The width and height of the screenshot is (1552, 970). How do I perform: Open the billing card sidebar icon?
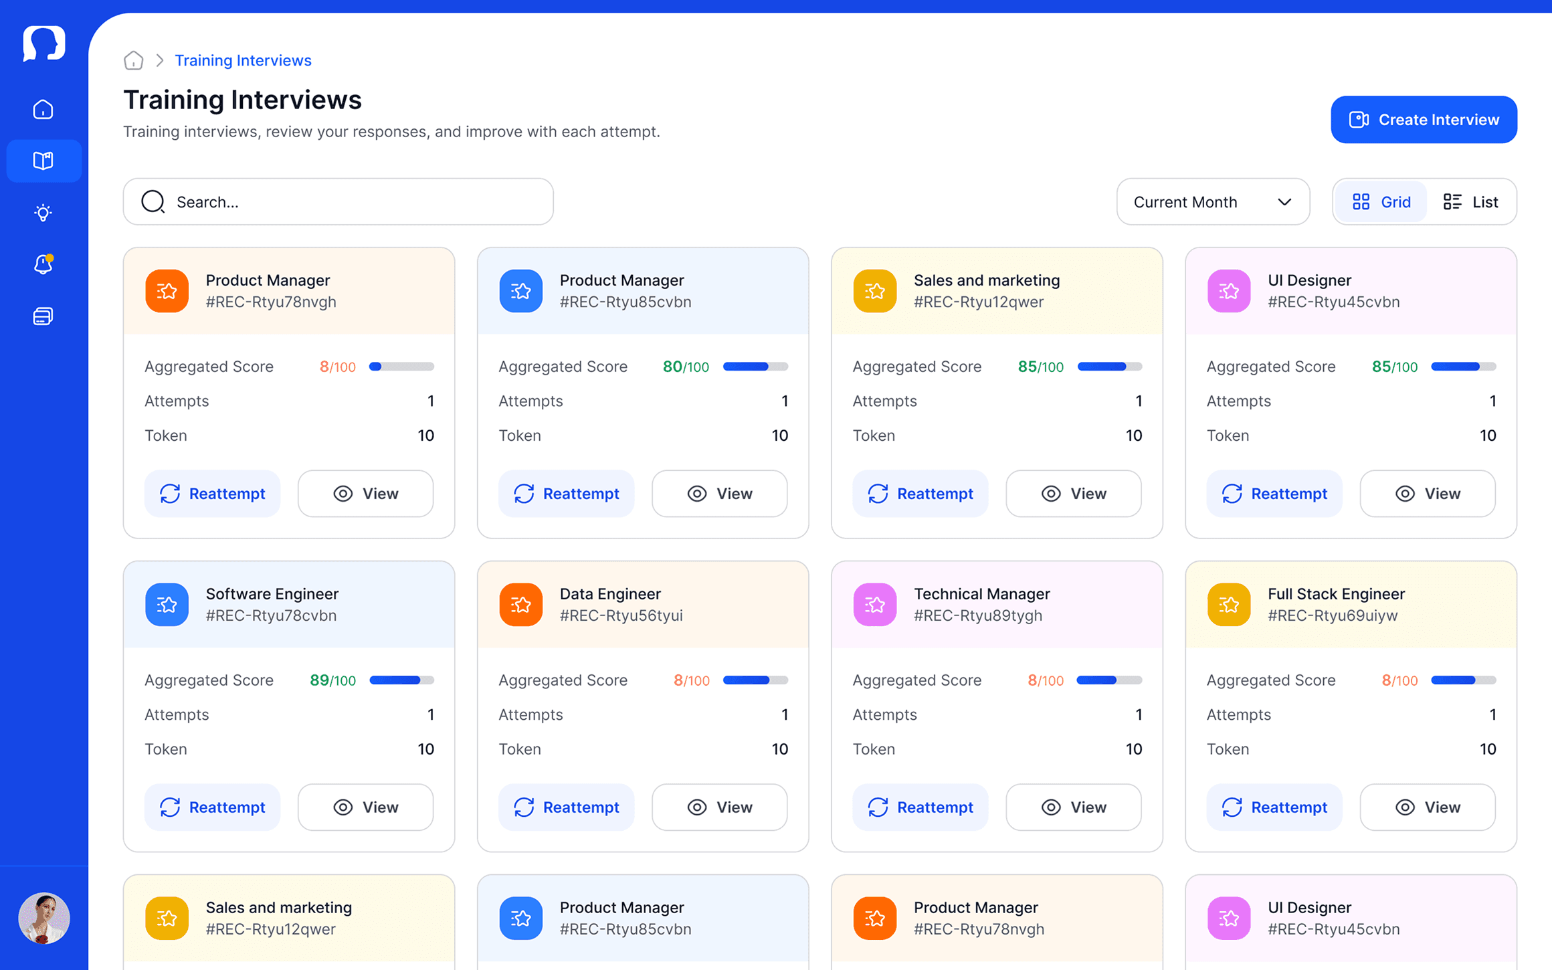coord(43,316)
